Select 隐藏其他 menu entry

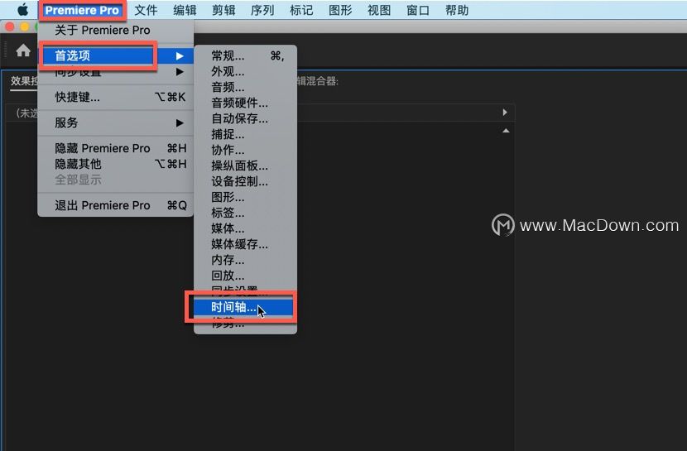tap(116, 164)
